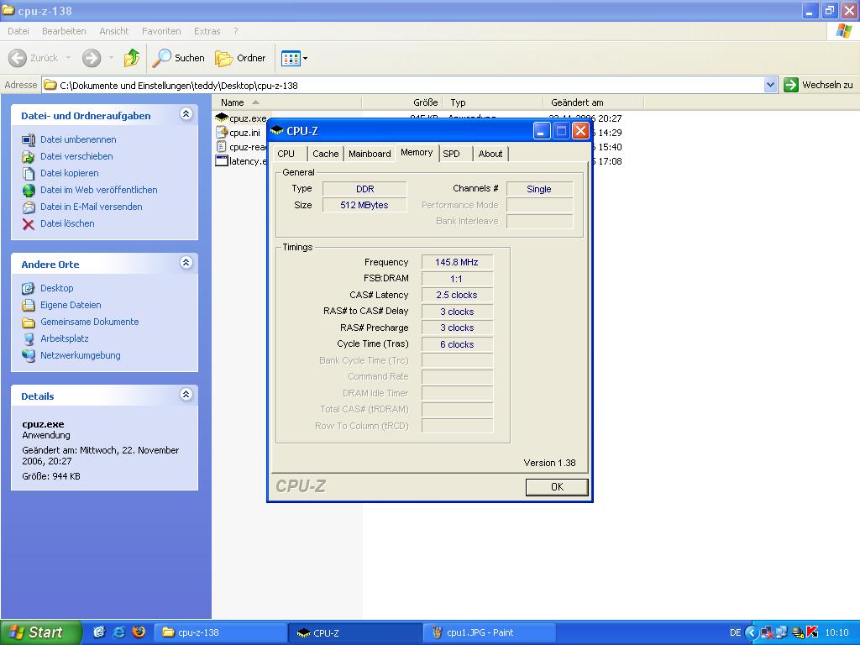Screen dimensions: 860x645
Task: Click the Datei umbenennen icon
Action: pyautogui.click(x=28, y=140)
